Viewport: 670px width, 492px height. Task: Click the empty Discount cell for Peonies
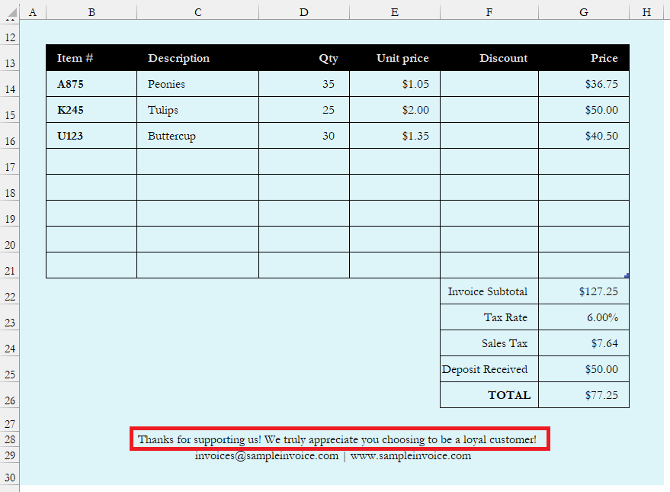click(x=489, y=84)
